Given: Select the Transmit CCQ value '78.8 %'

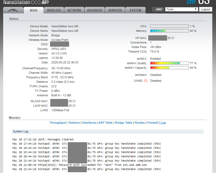Looking at the screenshot, I should 155,51.
